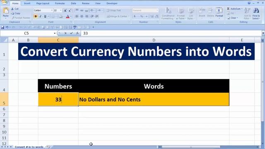Switch to the Formulas tab
The width and height of the screenshot is (265, 149).
pos(60,3)
